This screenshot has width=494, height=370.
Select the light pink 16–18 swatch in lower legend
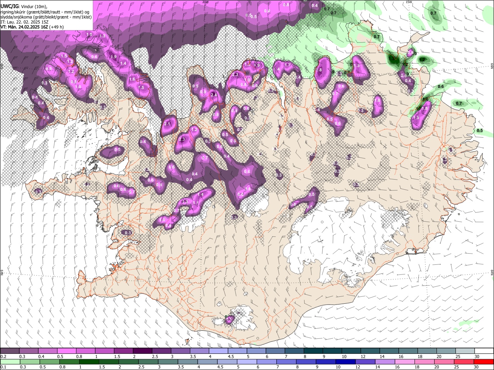coord(405,362)
